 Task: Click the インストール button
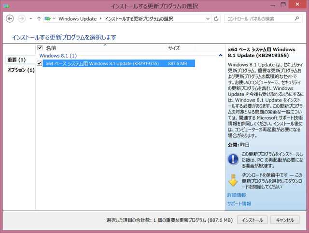(x=252, y=220)
